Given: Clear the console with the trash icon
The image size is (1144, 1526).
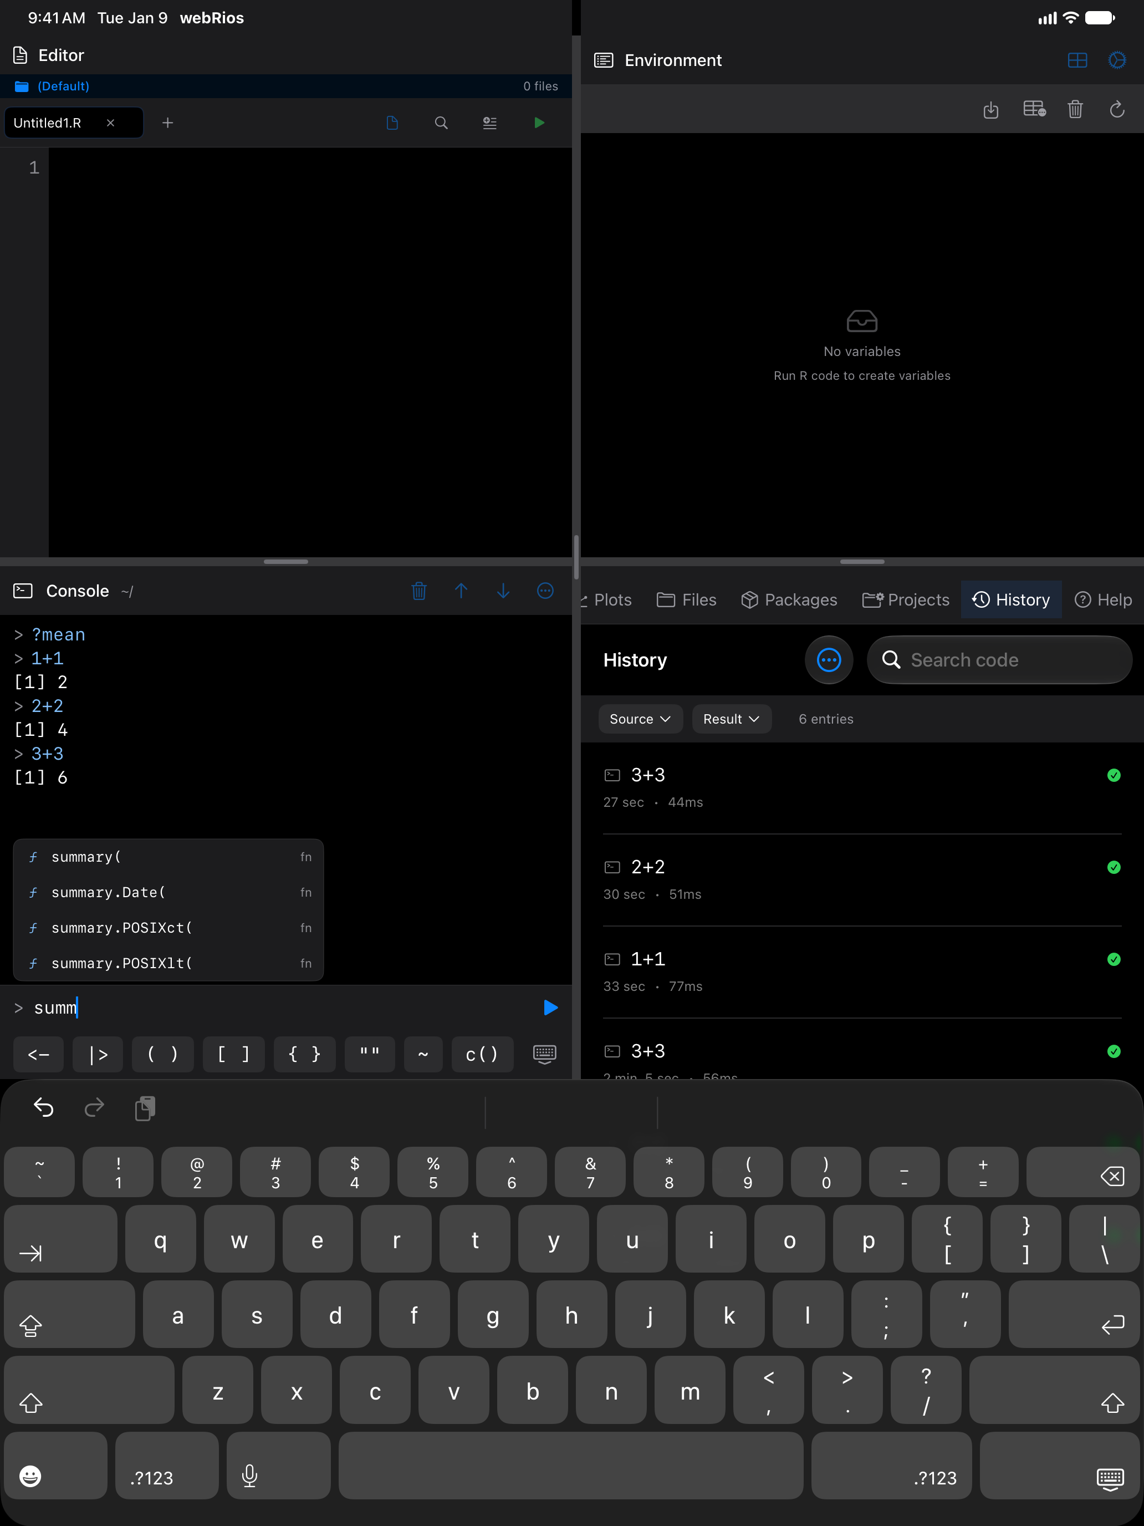Looking at the screenshot, I should point(418,591).
